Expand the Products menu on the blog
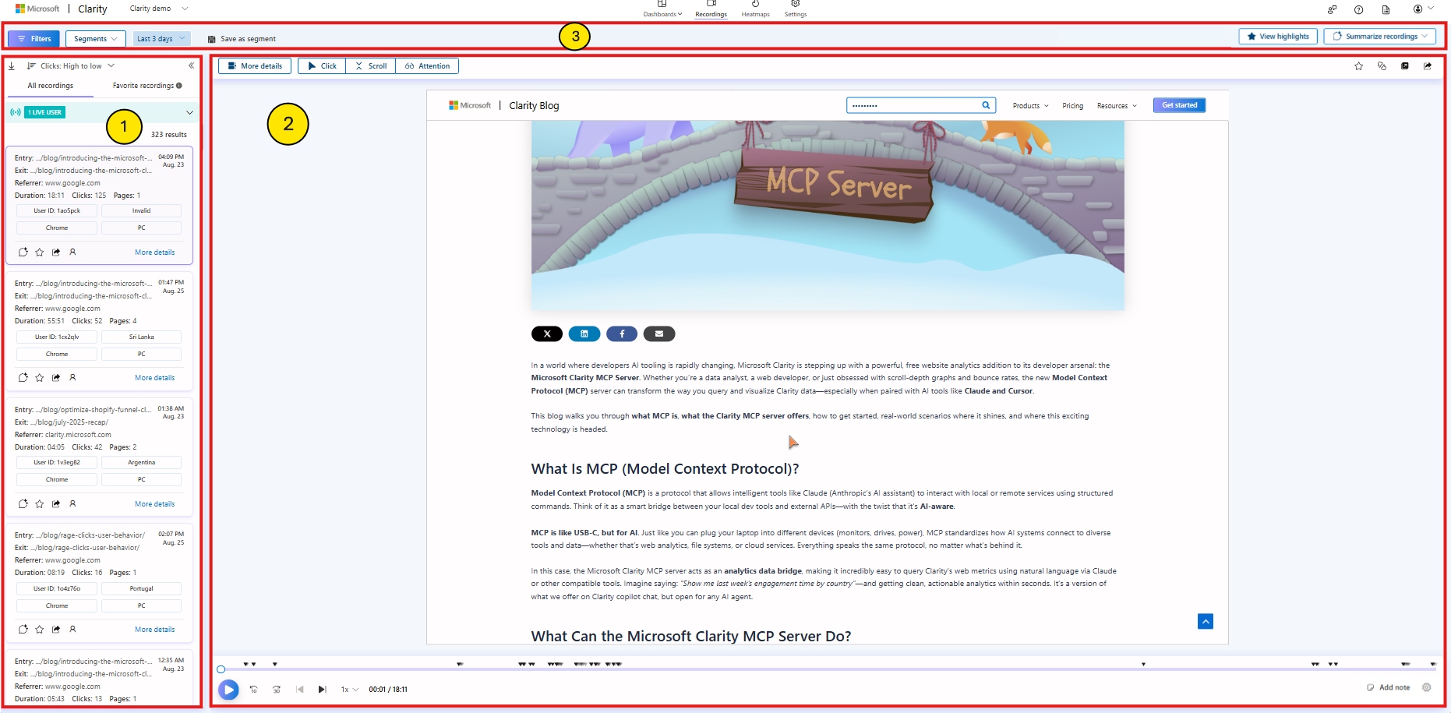 [1030, 106]
